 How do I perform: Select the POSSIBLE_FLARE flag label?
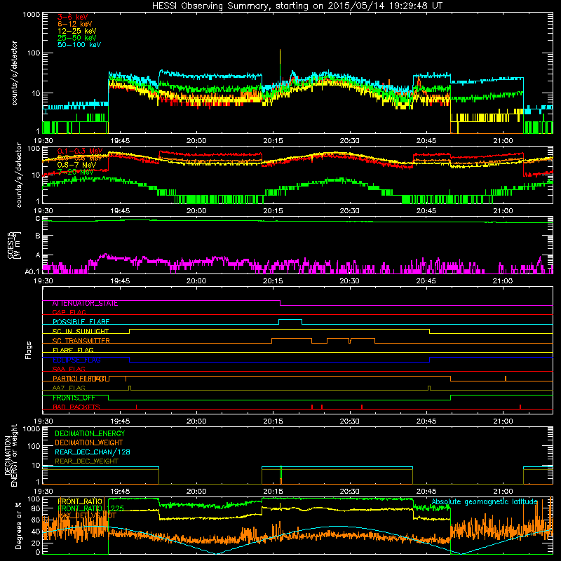pos(81,322)
